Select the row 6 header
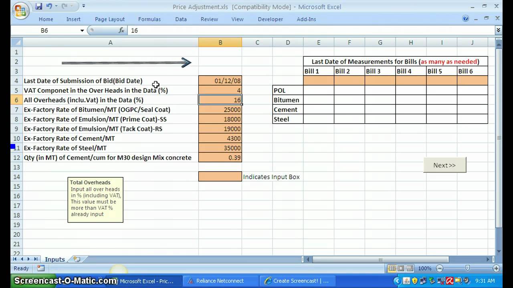This screenshot has width=513, height=288. [16, 100]
